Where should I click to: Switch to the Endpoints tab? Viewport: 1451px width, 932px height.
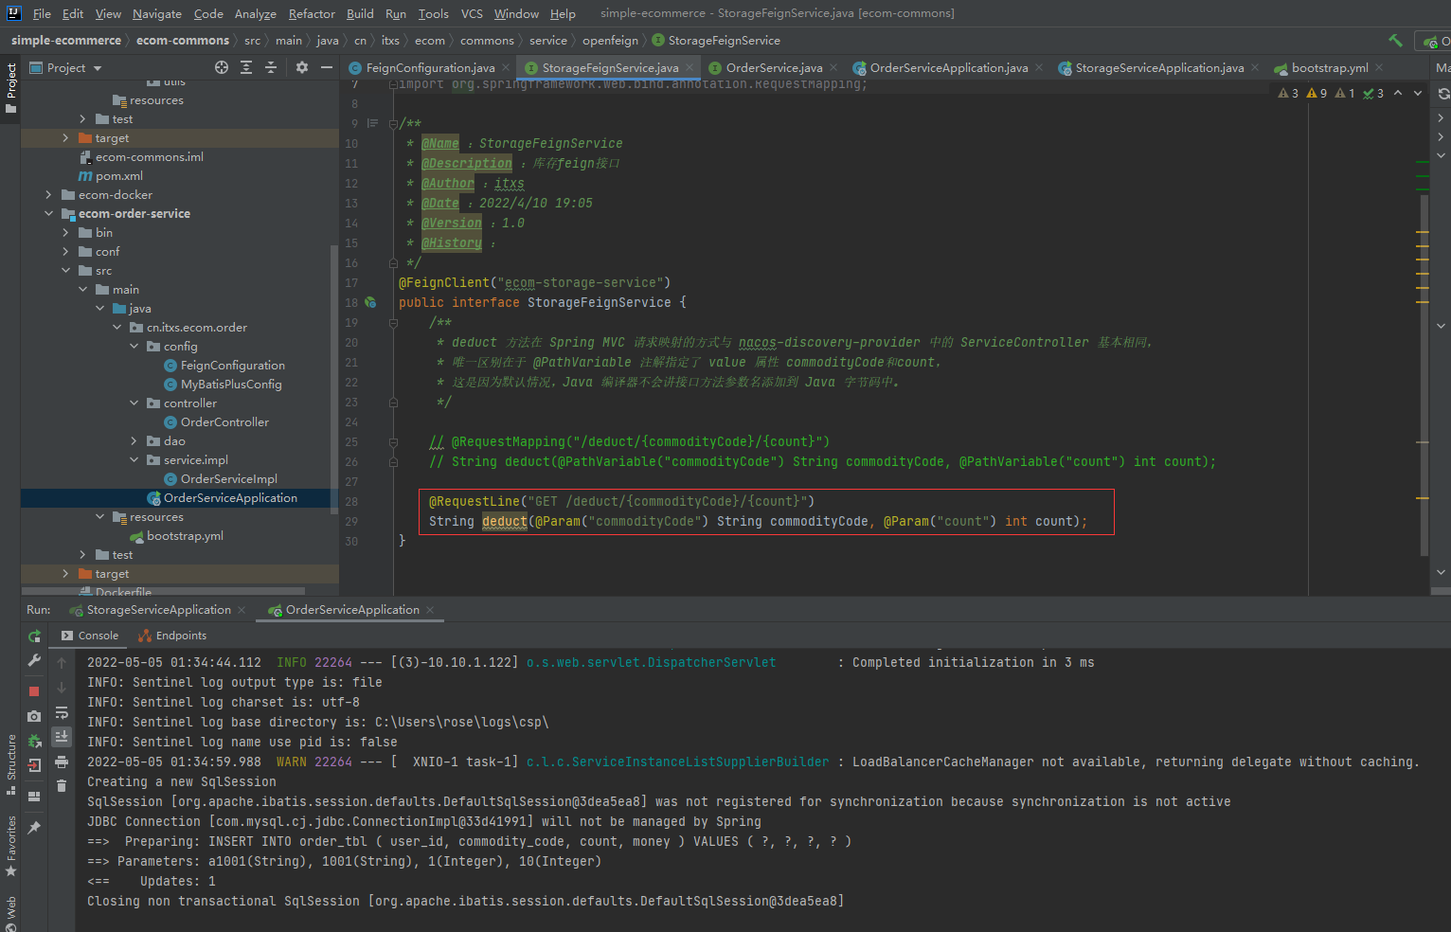tap(172, 636)
